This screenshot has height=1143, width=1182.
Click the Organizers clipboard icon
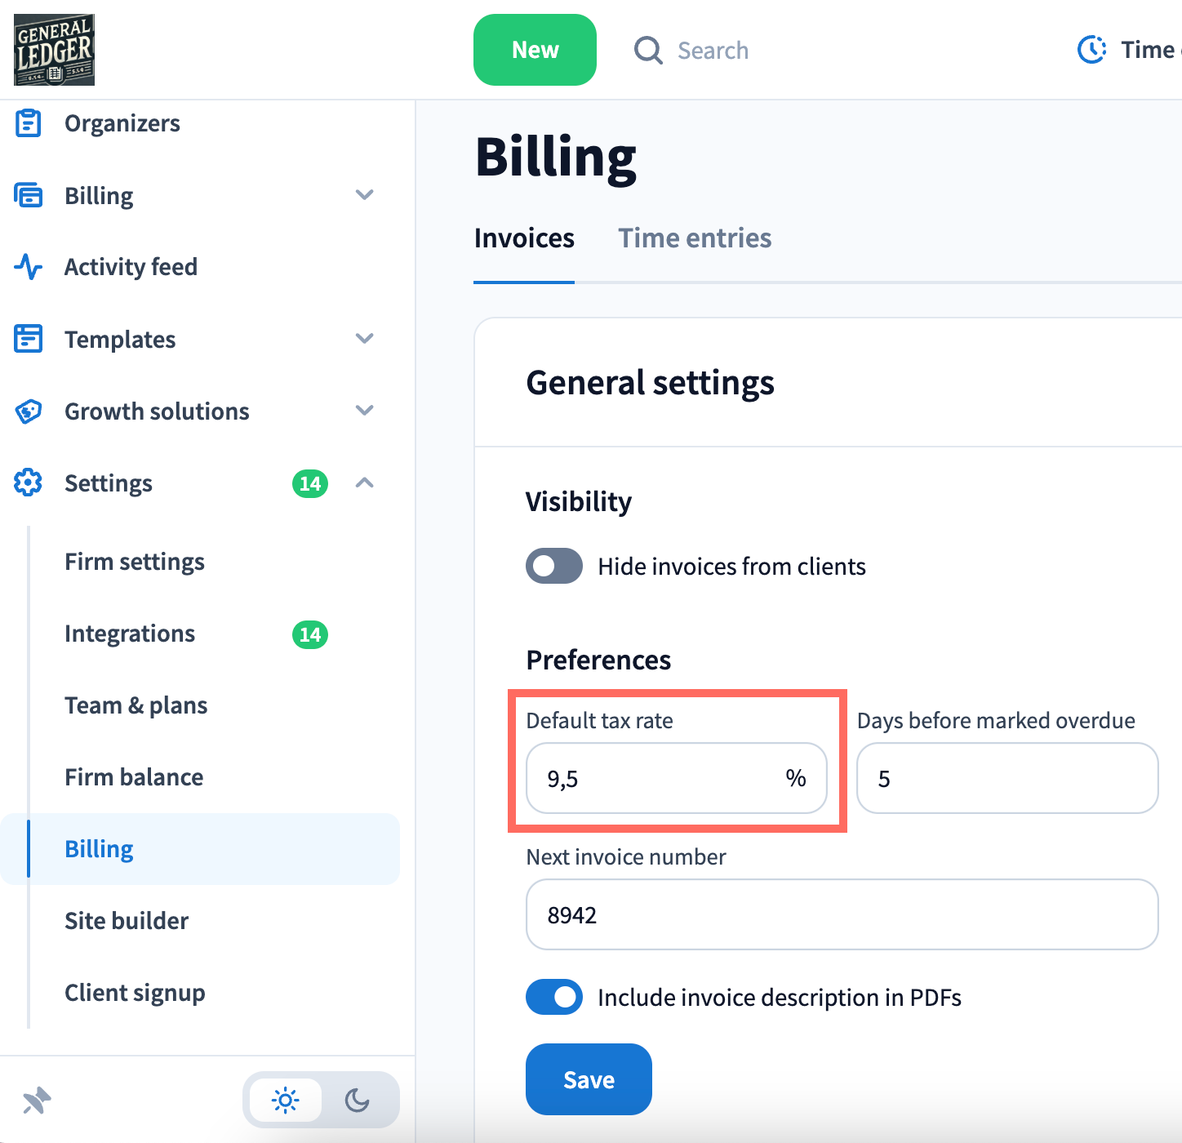(29, 123)
